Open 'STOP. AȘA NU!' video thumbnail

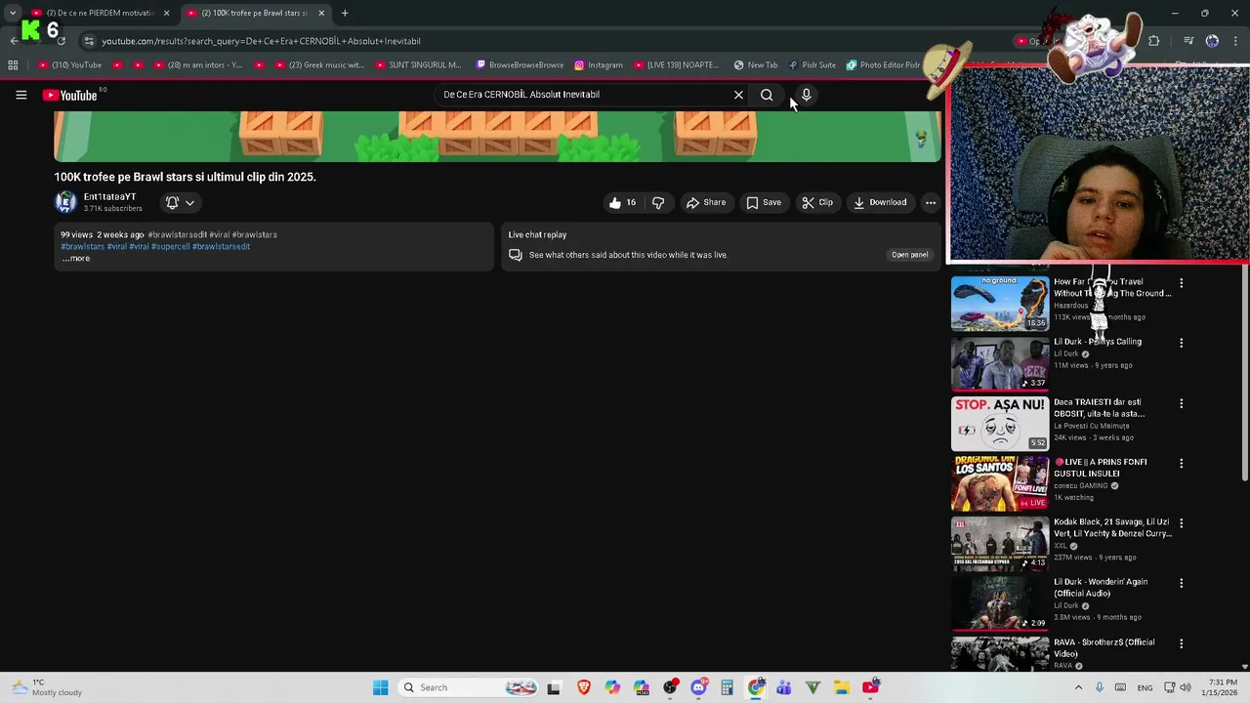pos(1000,424)
